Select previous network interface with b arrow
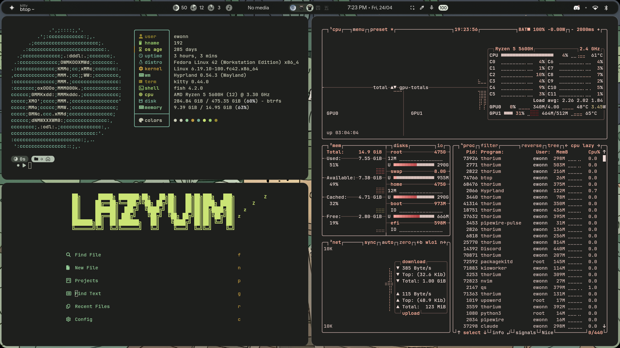The width and height of the screenshot is (620, 348). (x=419, y=242)
